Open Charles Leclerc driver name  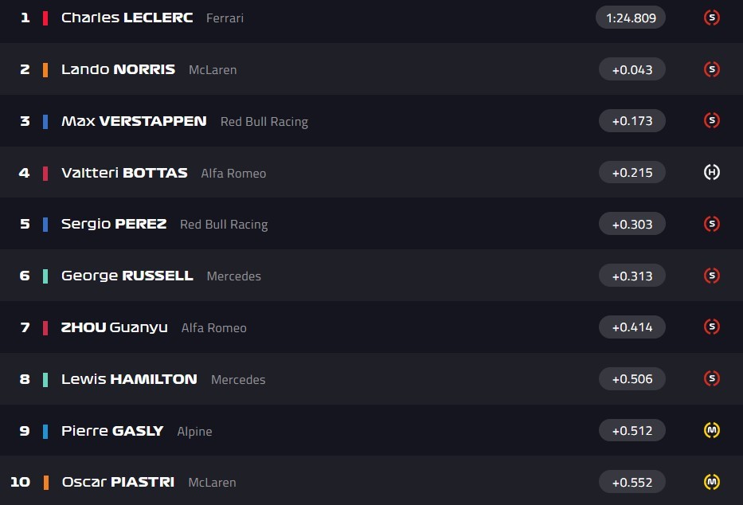(x=127, y=18)
